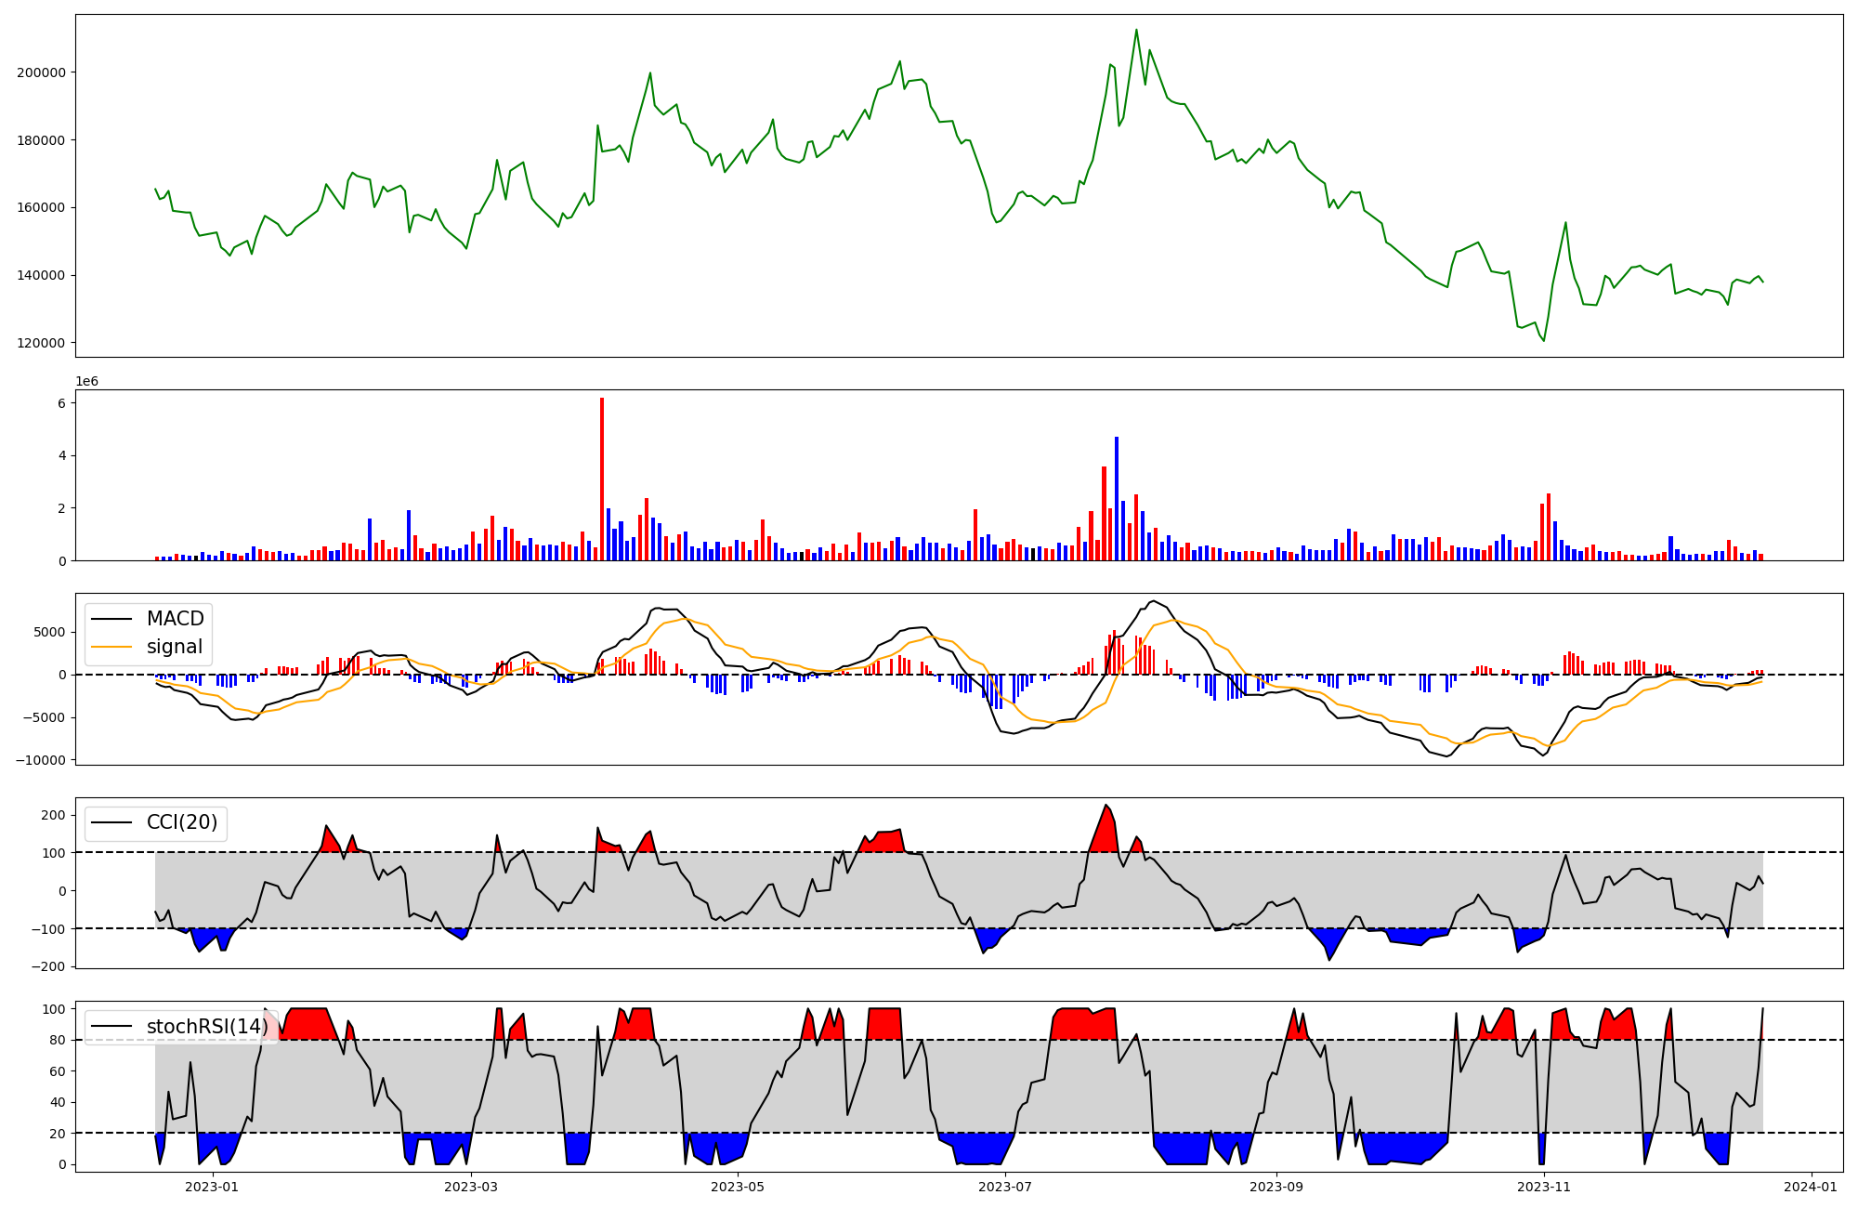This screenshot has height=1208, width=1858.
Task: Click the 1e6 volume scale label
Action: pyautogui.click(x=86, y=382)
